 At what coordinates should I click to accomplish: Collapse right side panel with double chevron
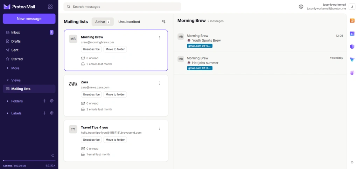pos(352,162)
